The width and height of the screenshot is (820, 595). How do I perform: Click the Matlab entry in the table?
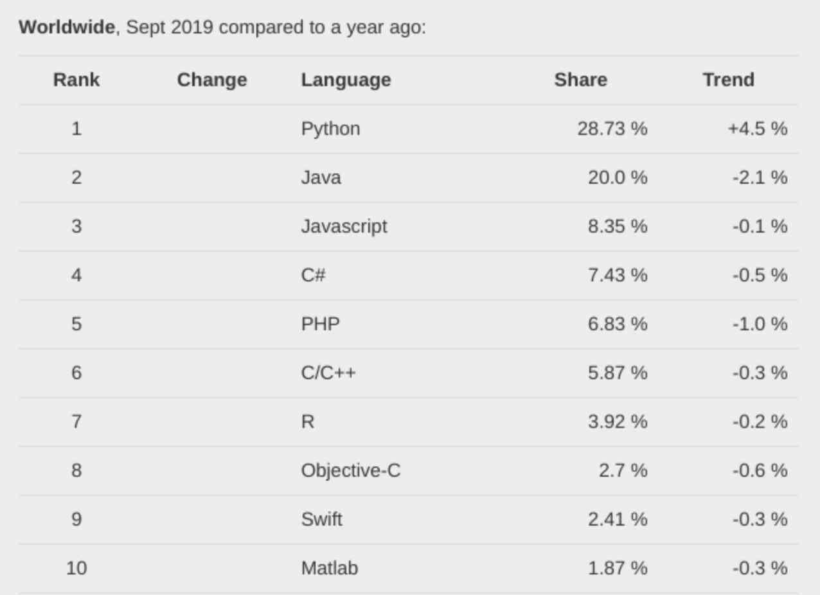tap(329, 568)
